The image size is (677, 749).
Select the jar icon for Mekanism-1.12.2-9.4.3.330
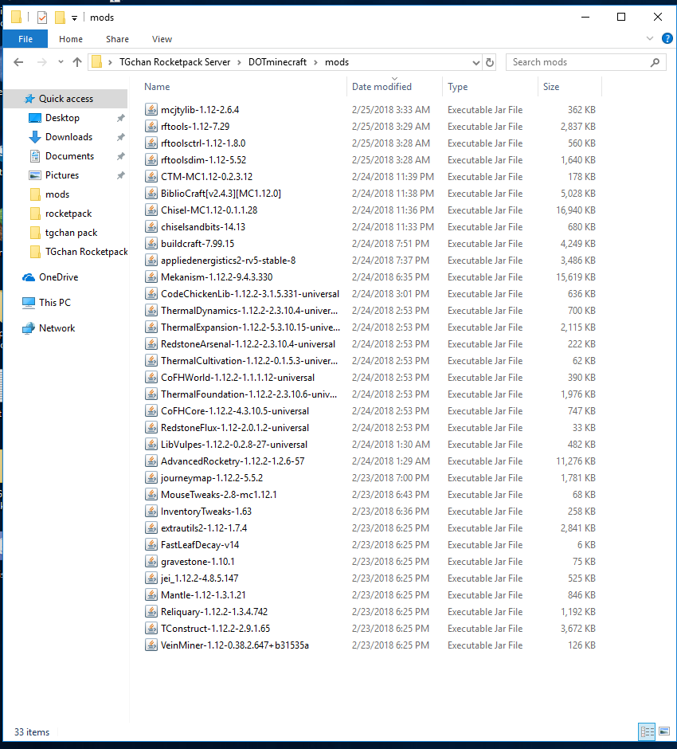[x=151, y=277]
